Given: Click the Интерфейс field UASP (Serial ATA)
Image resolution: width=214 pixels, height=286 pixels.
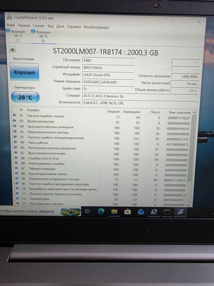Looking at the screenshot, I should [108, 75].
